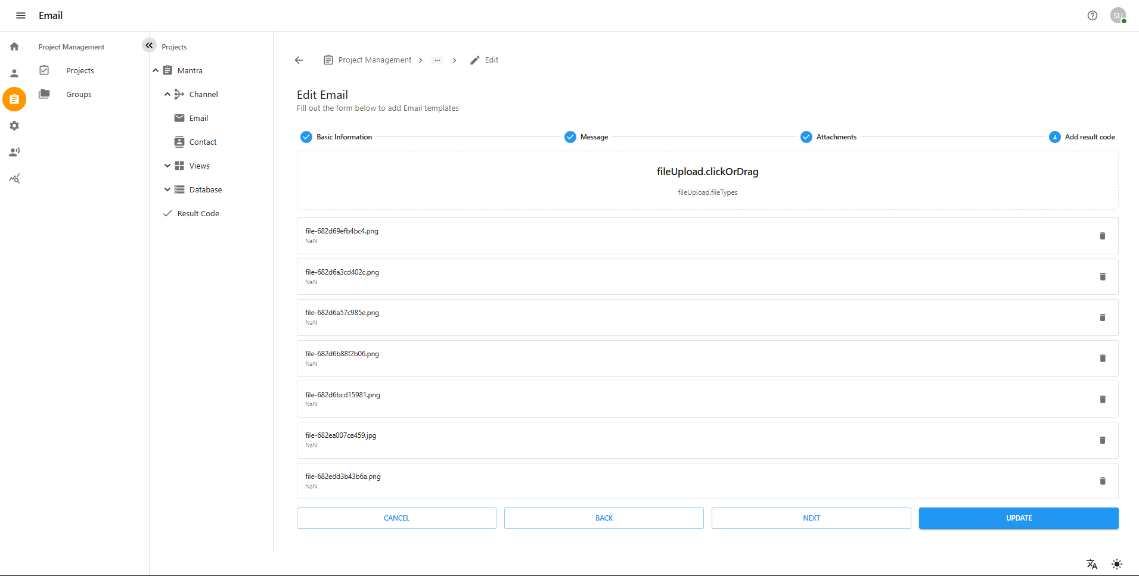Open the Result Code tree item
The height and width of the screenshot is (576, 1139).
tap(198, 213)
